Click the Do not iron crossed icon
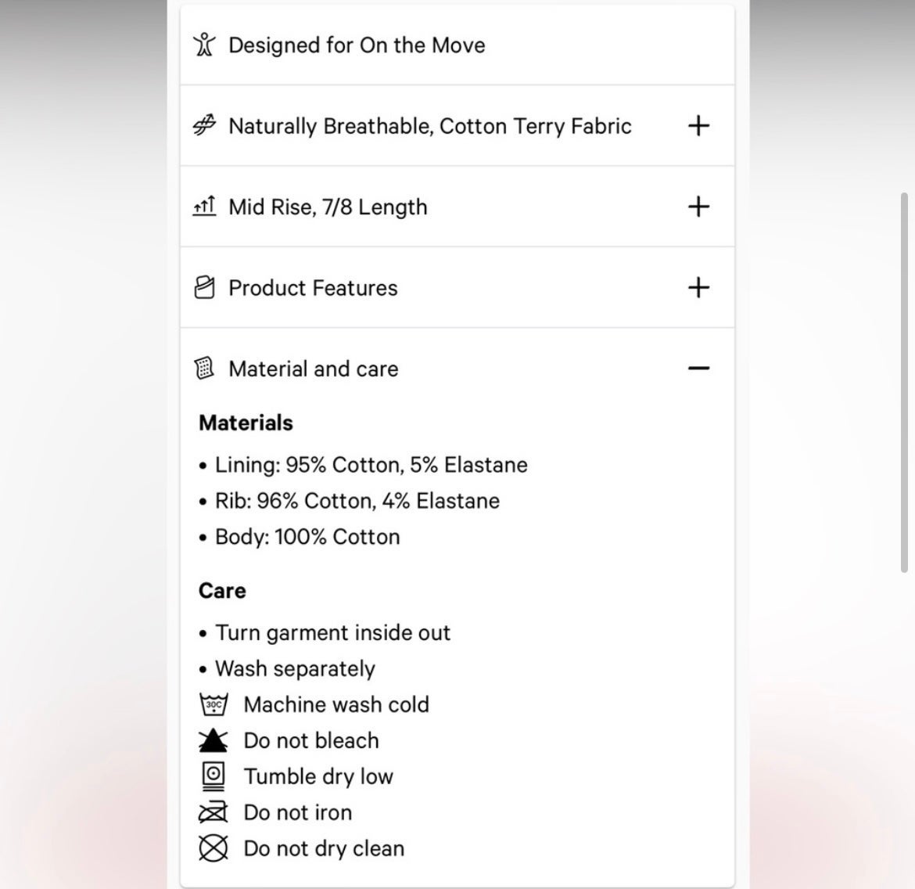 213,812
